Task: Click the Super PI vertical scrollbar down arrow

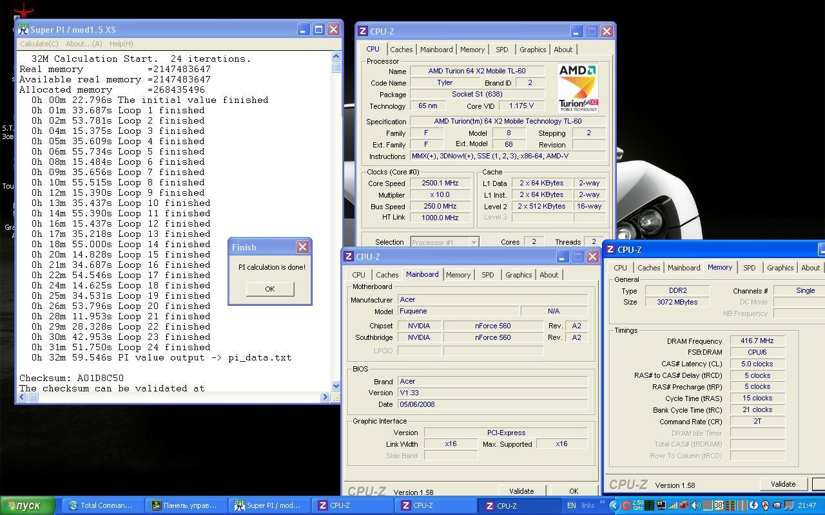Action: point(336,386)
